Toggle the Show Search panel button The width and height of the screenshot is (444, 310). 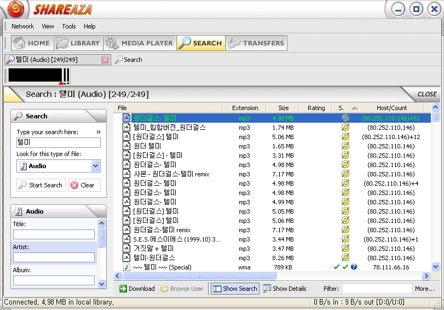[x=235, y=289]
